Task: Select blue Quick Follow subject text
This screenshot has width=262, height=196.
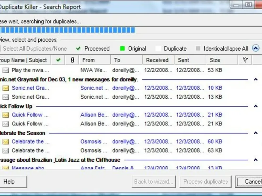Action: coord(30,115)
